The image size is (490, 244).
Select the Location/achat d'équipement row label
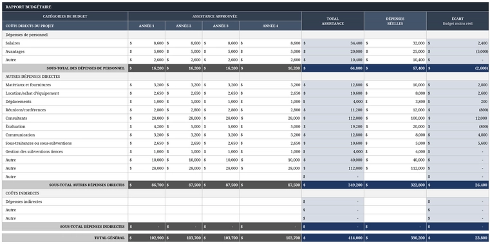coord(65,93)
